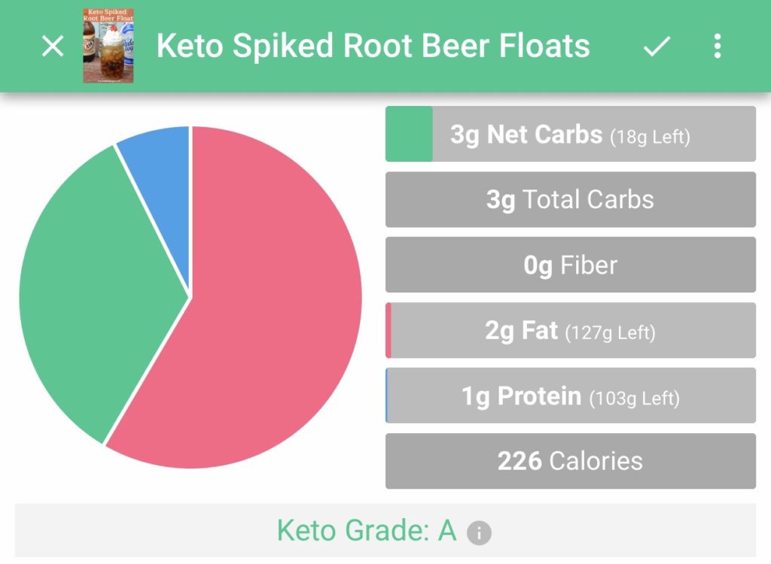Select the 226 Calories bar

pyautogui.click(x=570, y=461)
